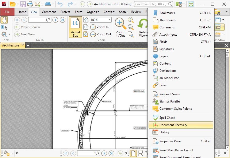The width and height of the screenshot is (230, 158).
Task: Click the page number input field
Action: coord(40,20)
